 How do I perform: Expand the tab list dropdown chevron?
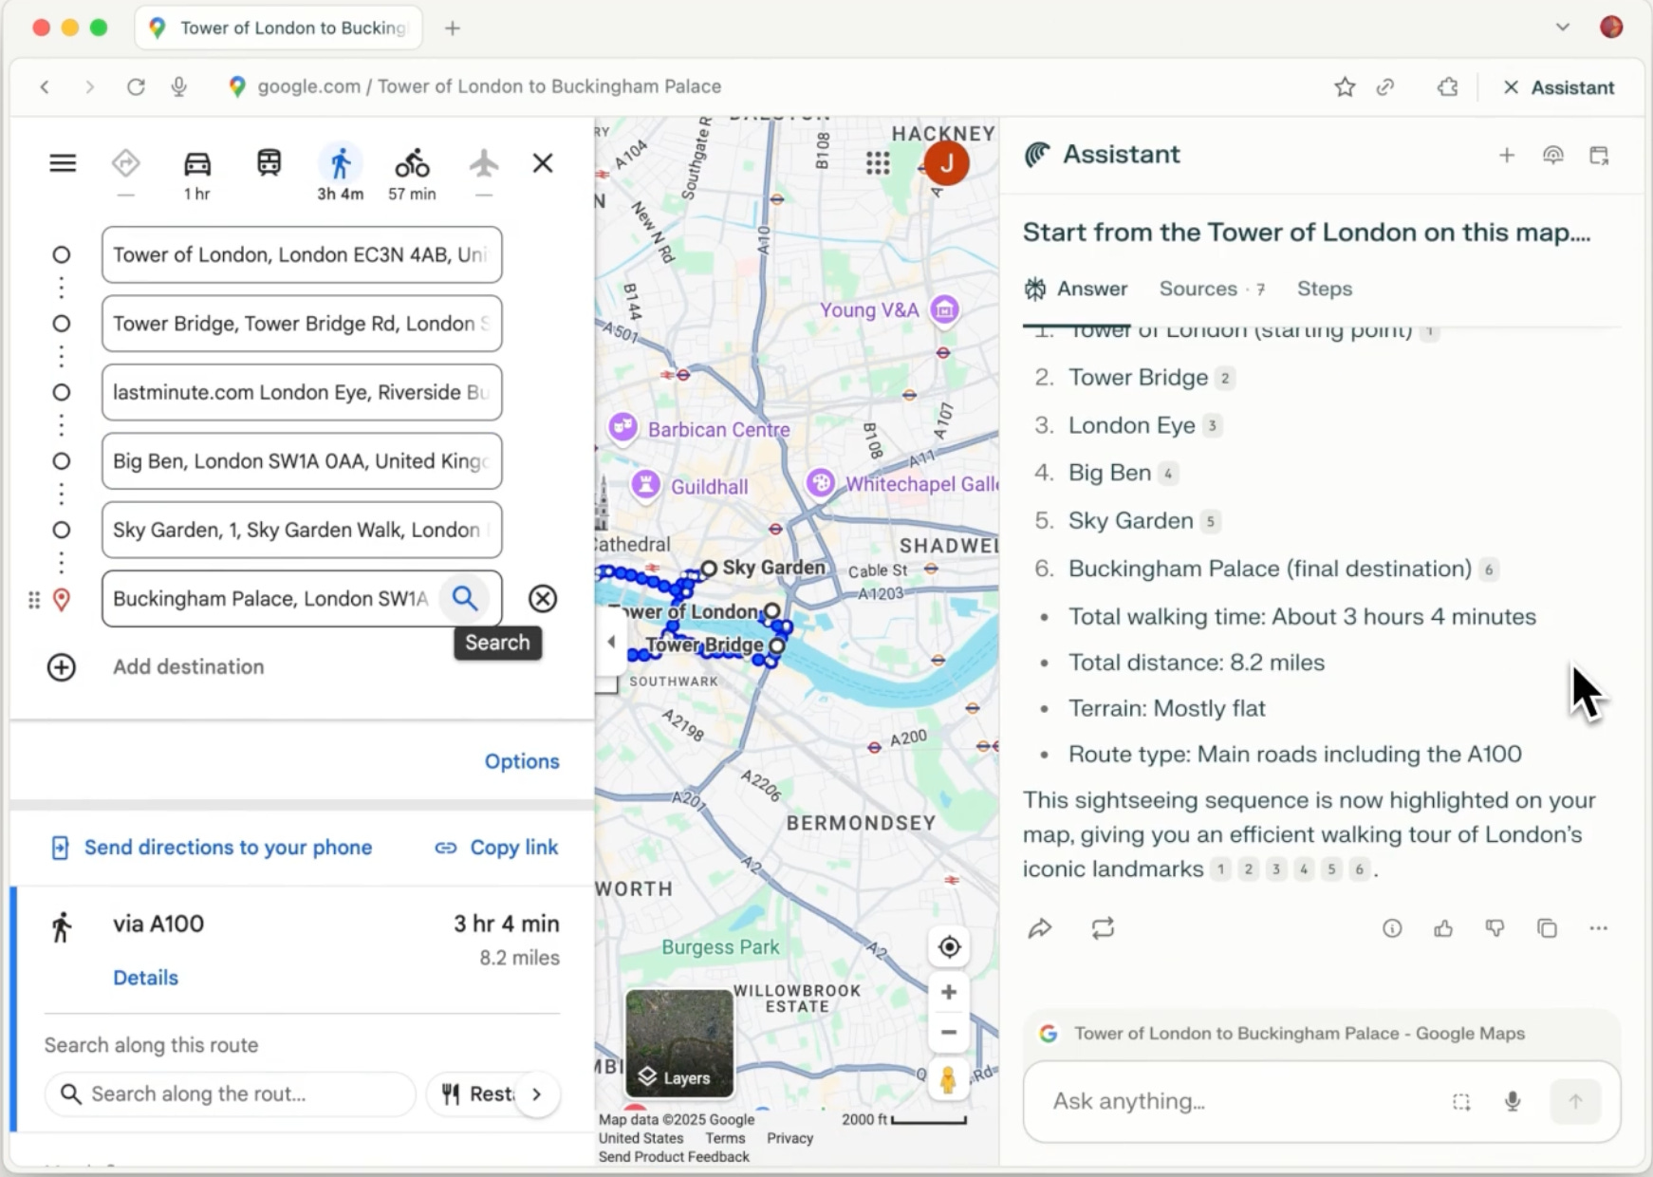[1562, 28]
